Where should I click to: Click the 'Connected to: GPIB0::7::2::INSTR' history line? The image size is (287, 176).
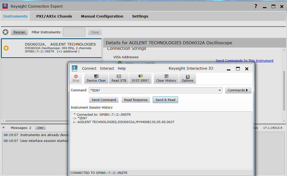coord(102,114)
